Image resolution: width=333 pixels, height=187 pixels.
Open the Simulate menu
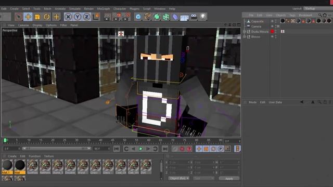[x=75, y=9]
